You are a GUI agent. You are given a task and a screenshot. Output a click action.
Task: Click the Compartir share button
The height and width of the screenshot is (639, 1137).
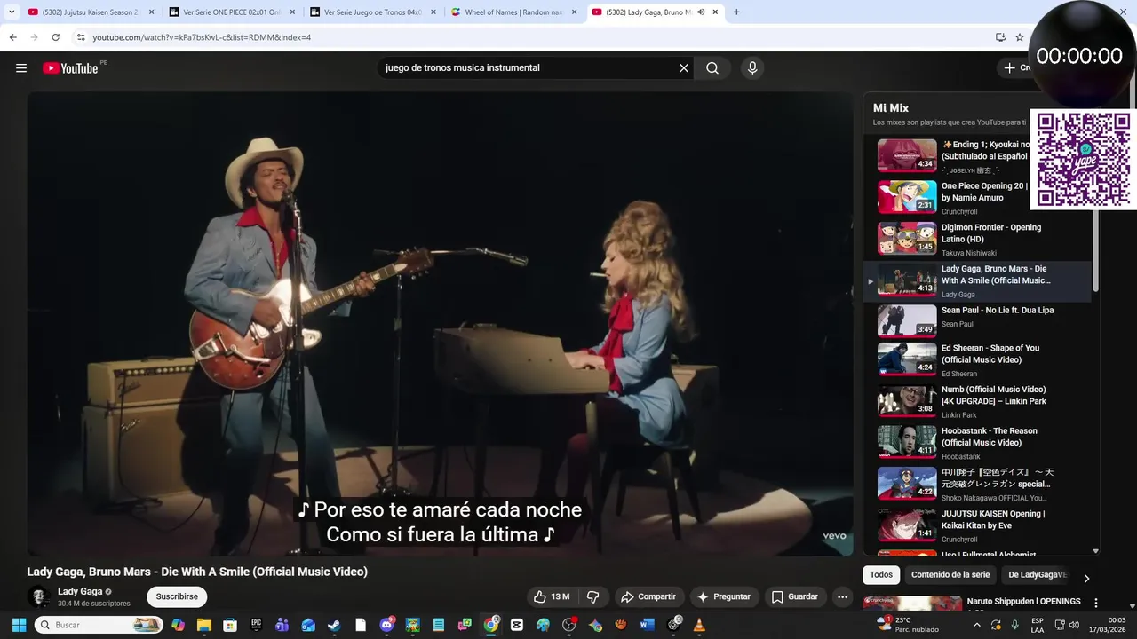(648, 596)
